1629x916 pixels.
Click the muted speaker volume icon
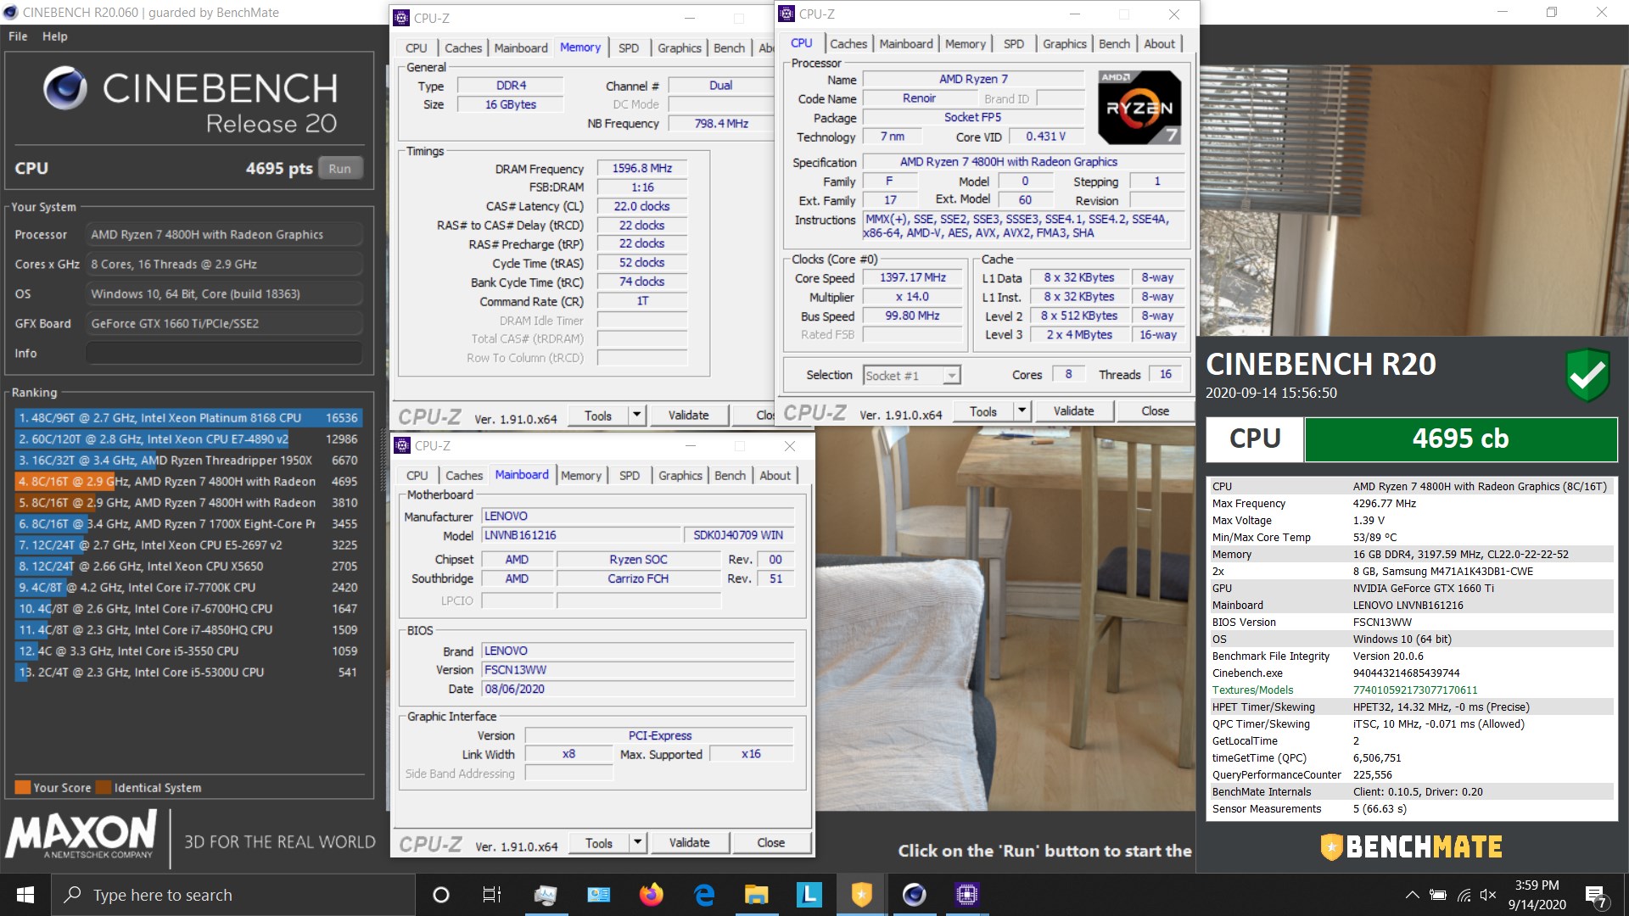click(x=1488, y=895)
